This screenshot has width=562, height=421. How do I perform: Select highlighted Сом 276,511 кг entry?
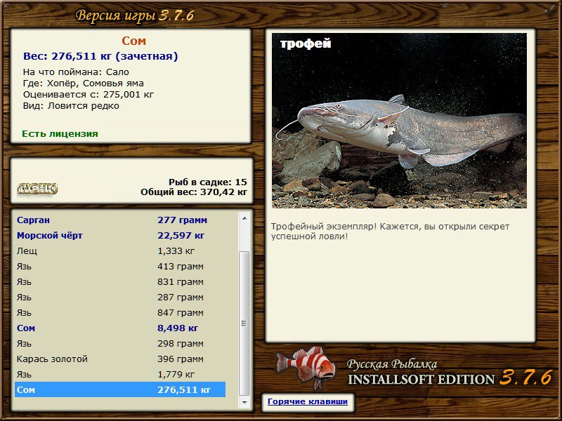click(120, 389)
